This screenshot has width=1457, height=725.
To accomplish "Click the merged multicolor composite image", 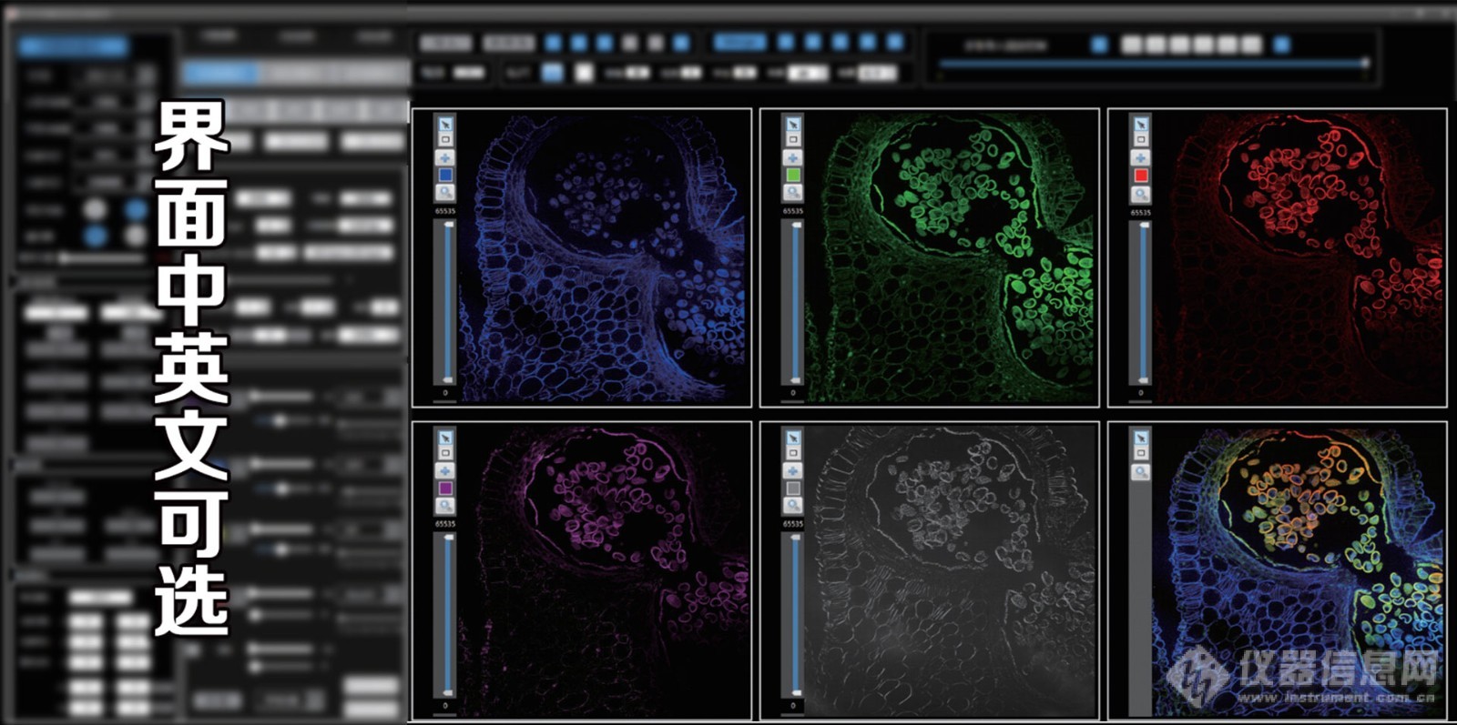I will [1299, 571].
